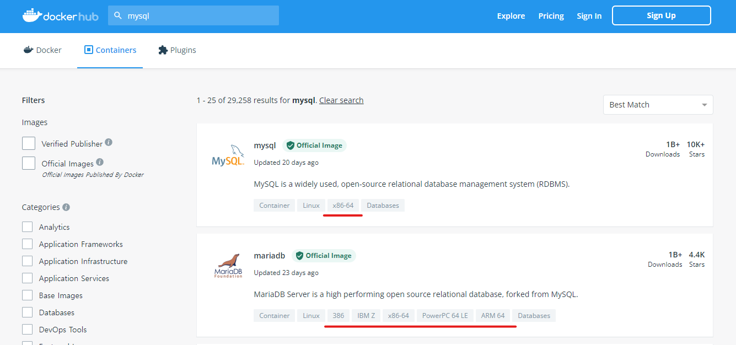Click the mysql 10K+ Stars count
This screenshot has height=345, width=736.
point(696,145)
